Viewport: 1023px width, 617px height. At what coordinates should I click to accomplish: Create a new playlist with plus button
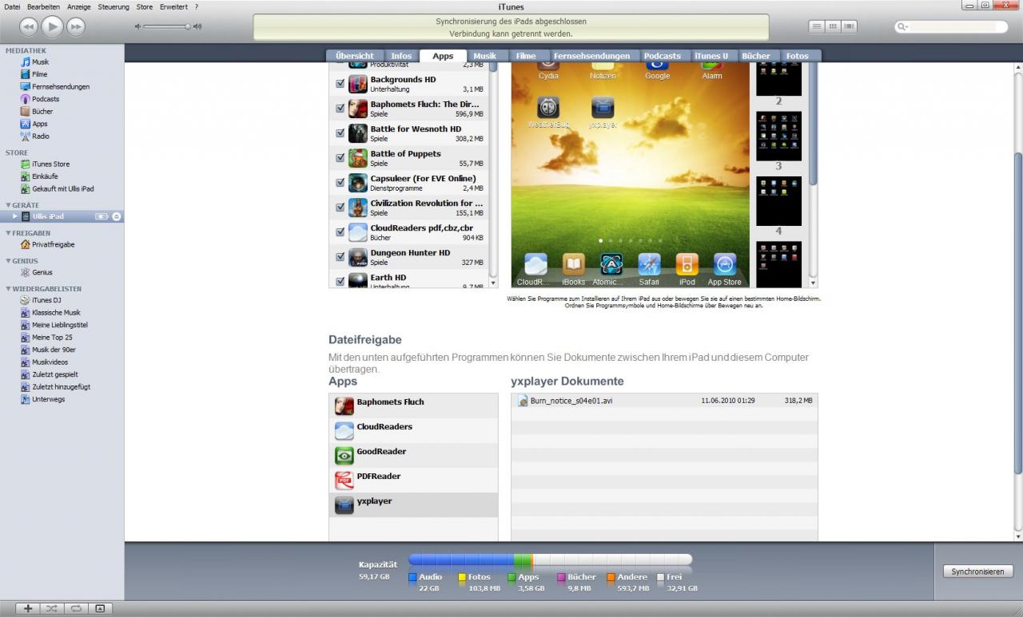click(x=28, y=608)
